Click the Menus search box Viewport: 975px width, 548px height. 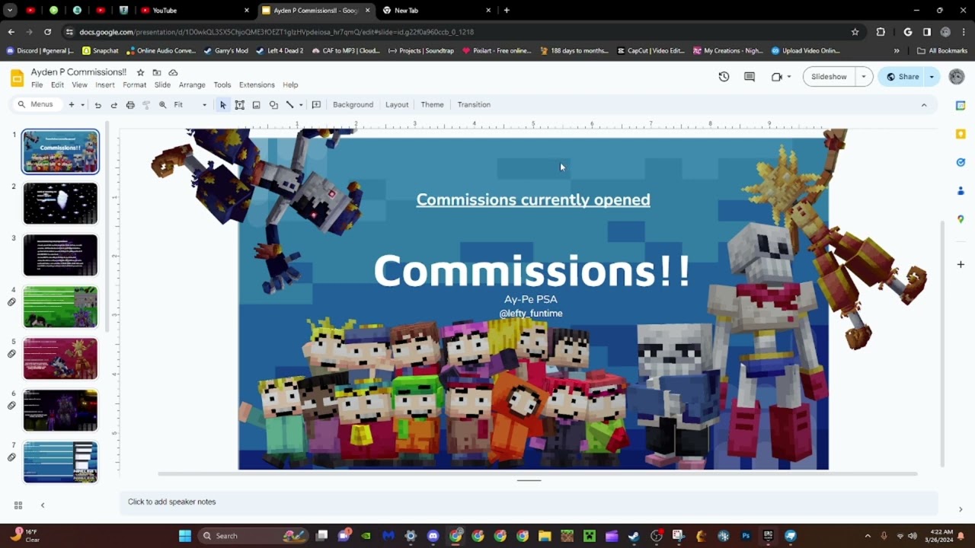(x=37, y=105)
